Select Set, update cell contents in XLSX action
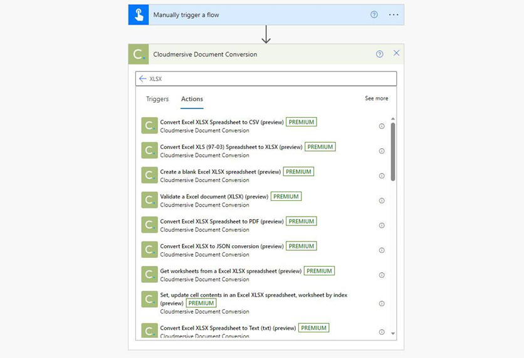 pos(263,303)
